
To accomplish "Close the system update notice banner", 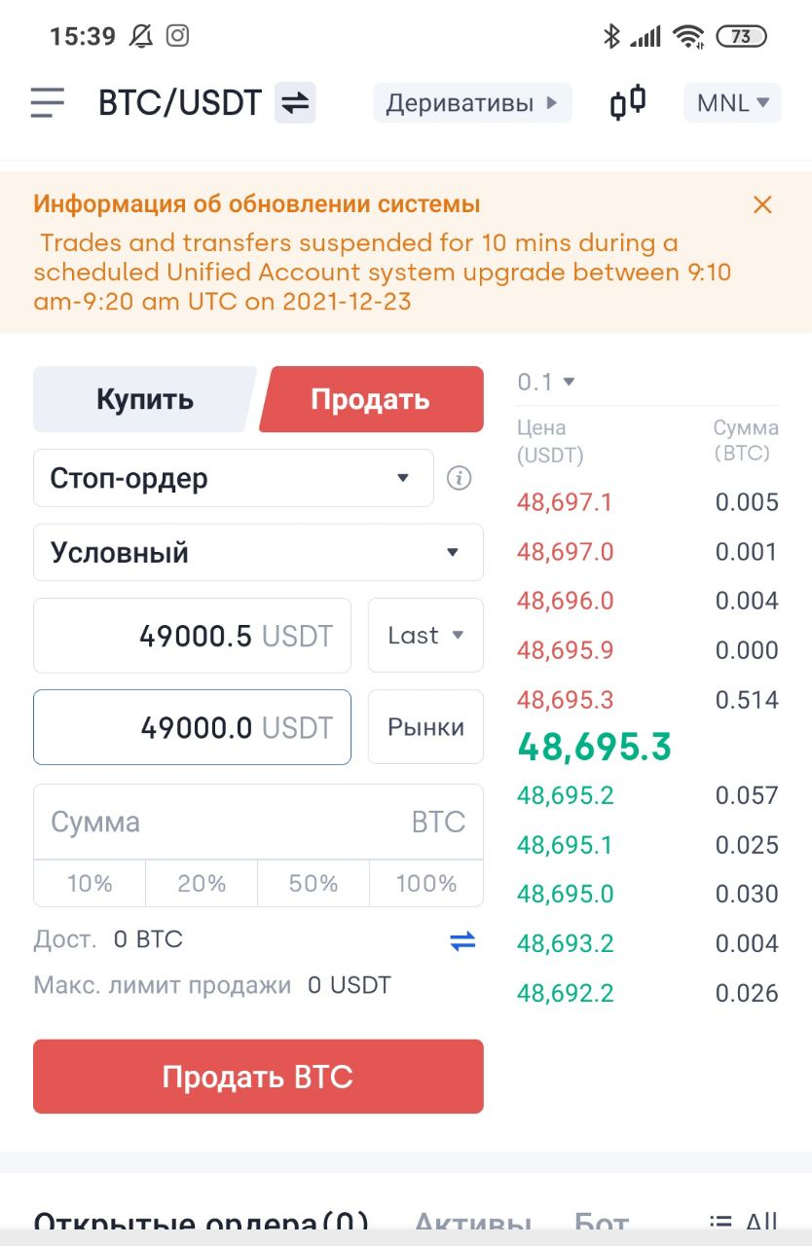I will (762, 204).
